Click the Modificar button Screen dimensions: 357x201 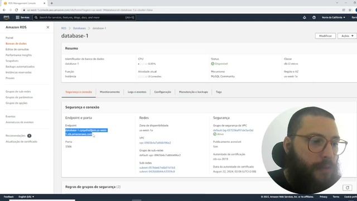pos(325,36)
